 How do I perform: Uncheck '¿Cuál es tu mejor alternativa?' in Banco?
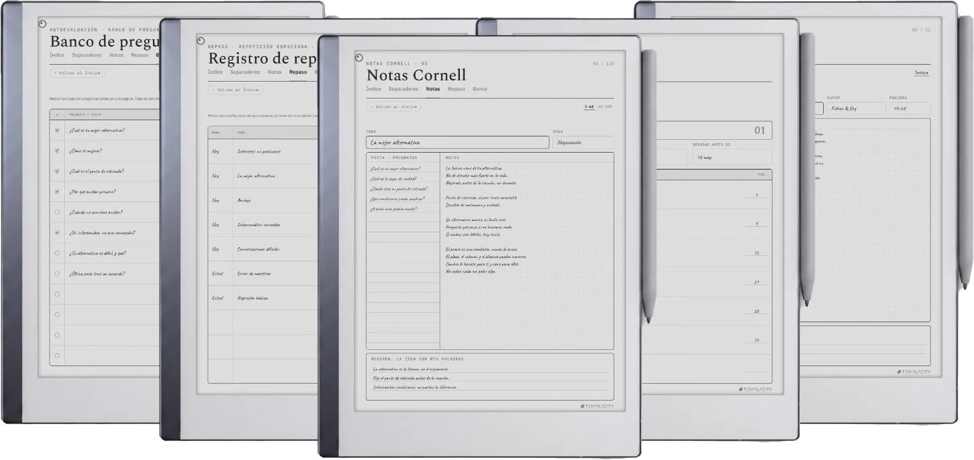pyautogui.click(x=57, y=130)
